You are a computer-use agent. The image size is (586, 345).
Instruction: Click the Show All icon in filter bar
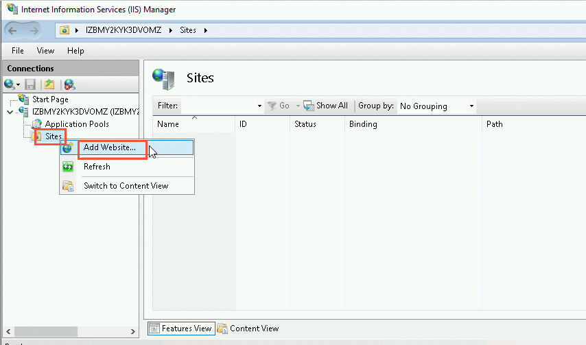click(309, 106)
